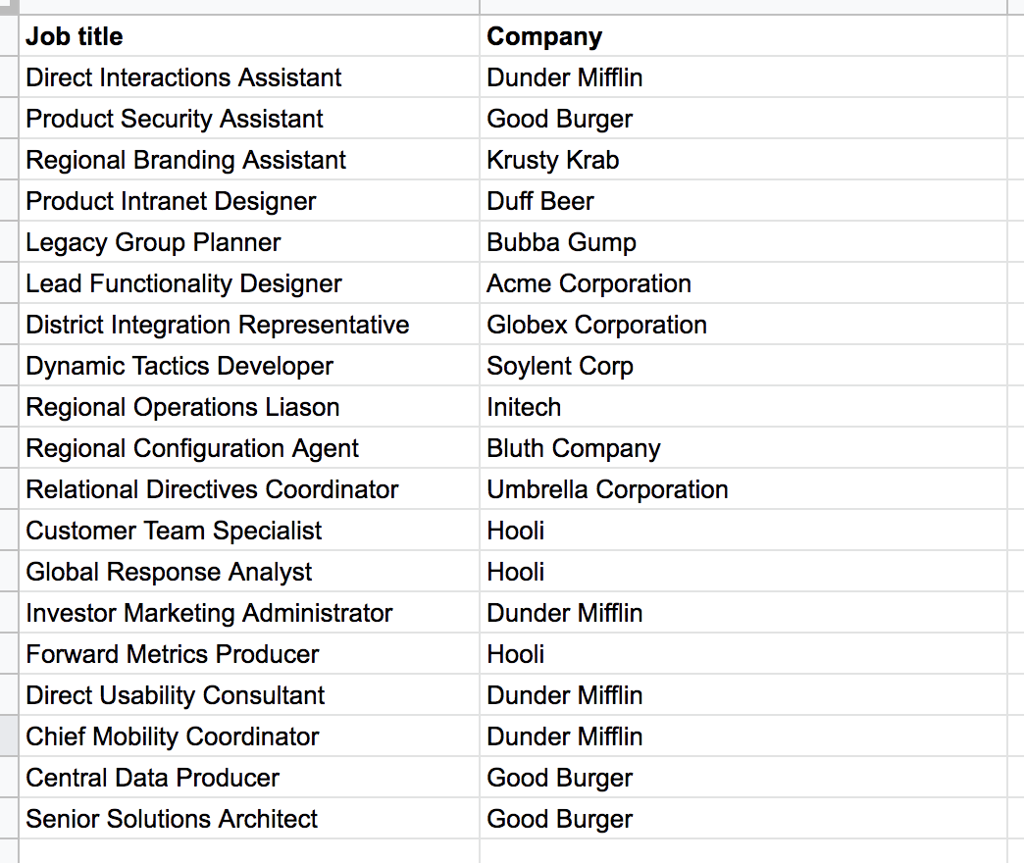
Task: Select the 'Chief Mobility Coordinator' cell
Action: [x=249, y=736]
